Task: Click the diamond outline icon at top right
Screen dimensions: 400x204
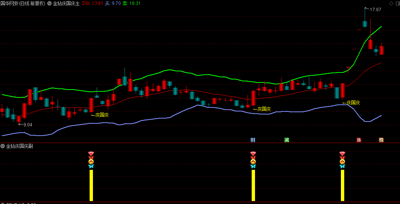Action: [391, 3]
